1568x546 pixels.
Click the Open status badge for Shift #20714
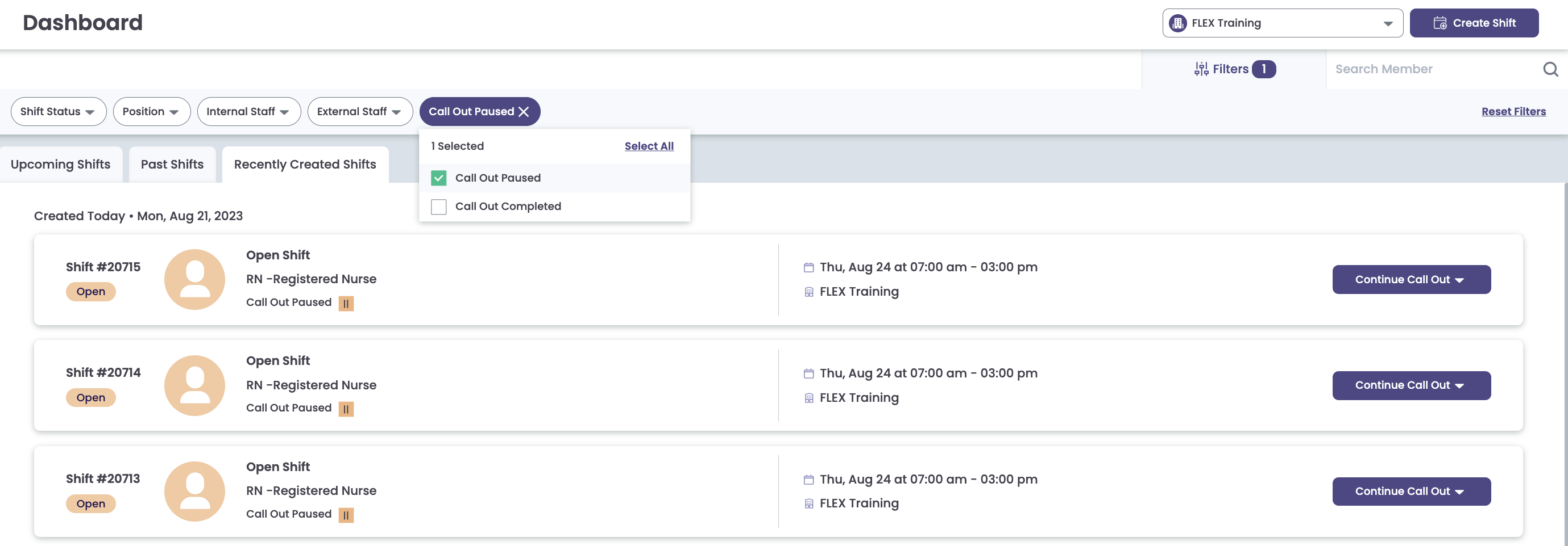(91, 398)
